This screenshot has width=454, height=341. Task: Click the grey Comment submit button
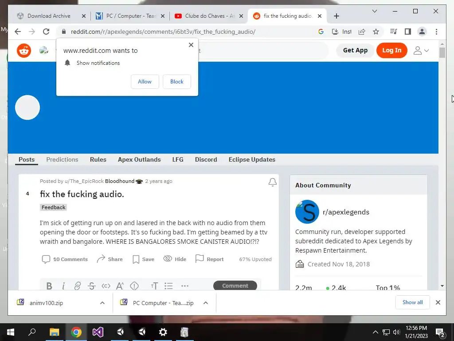(x=235, y=285)
